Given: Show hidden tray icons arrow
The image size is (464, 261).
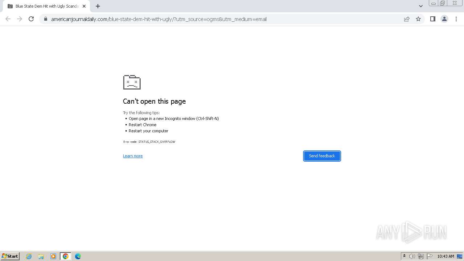Looking at the screenshot, I should (x=404, y=256).
